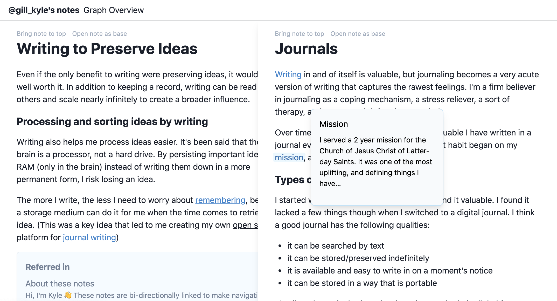Bring the Journals note to top
Image resolution: width=557 pixels, height=301 pixels.
pyautogui.click(x=300, y=34)
